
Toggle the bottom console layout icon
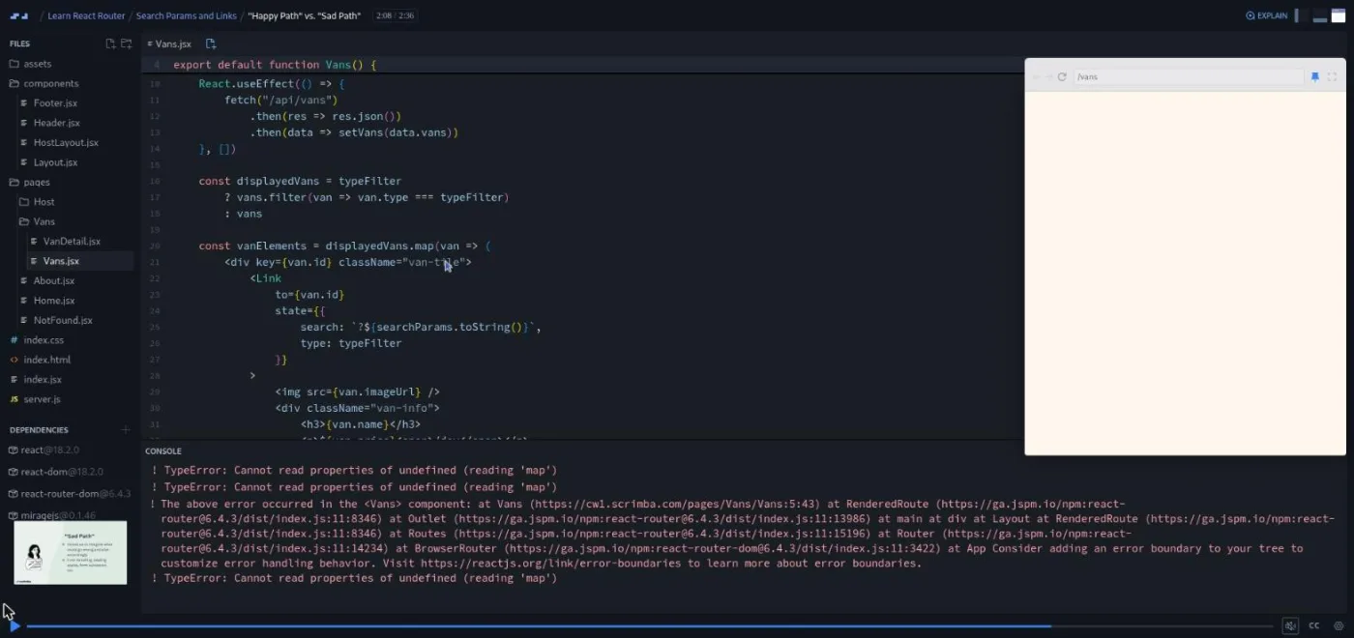click(x=1320, y=15)
